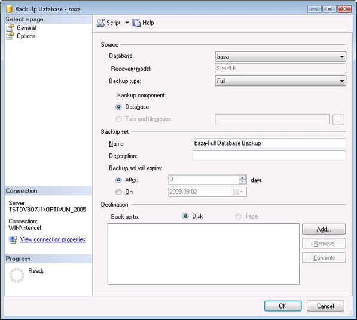Minimize the Back Up Database window
The height and width of the screenshot is (320, 357).
click(x=314, y=9)
